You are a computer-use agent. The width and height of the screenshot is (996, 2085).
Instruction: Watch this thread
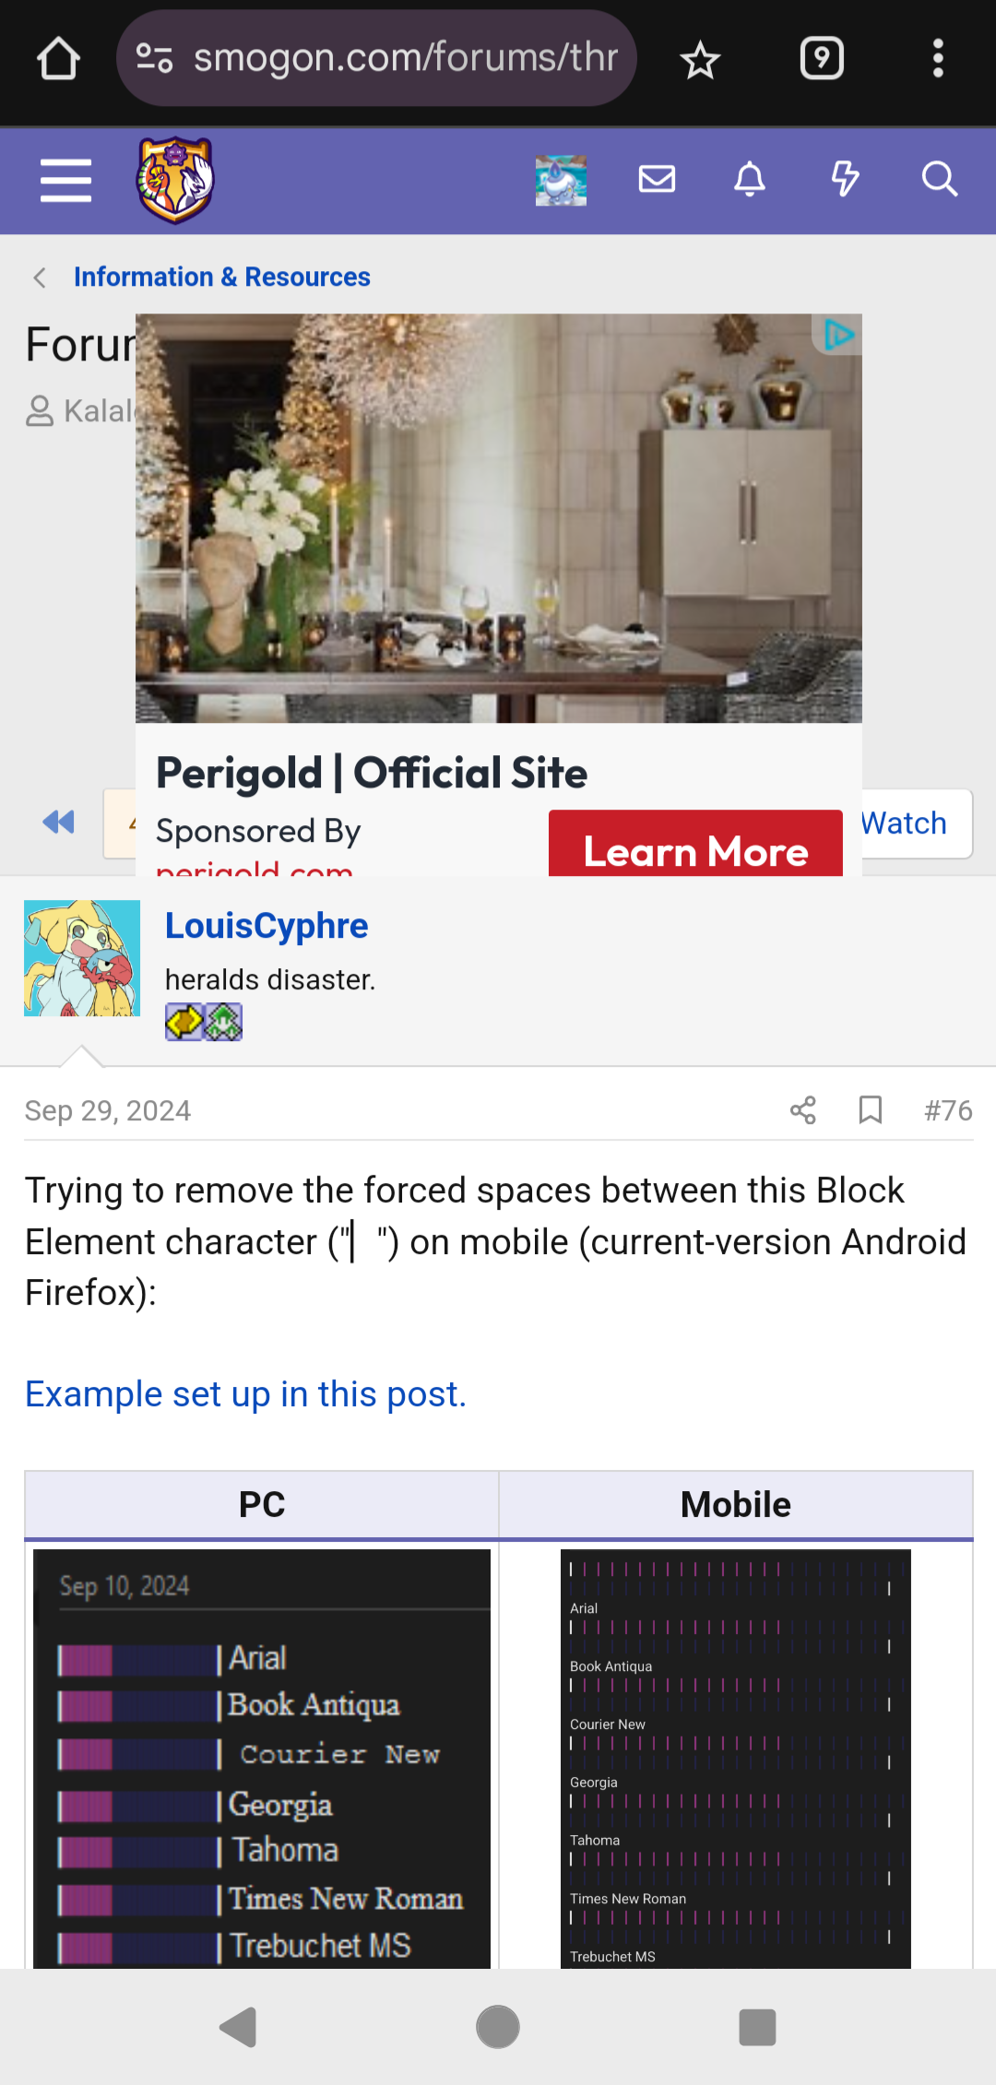[904, 823]
